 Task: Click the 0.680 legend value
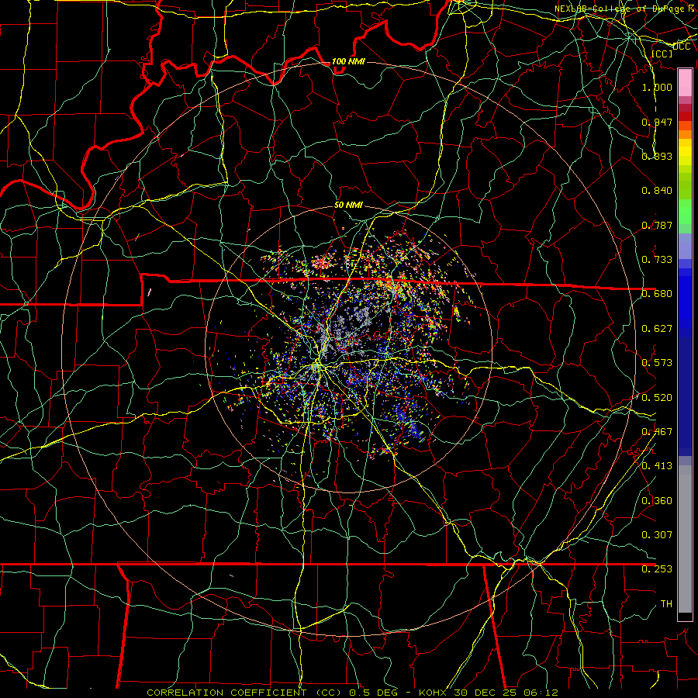pyautogui.click(x=657, y=293)
